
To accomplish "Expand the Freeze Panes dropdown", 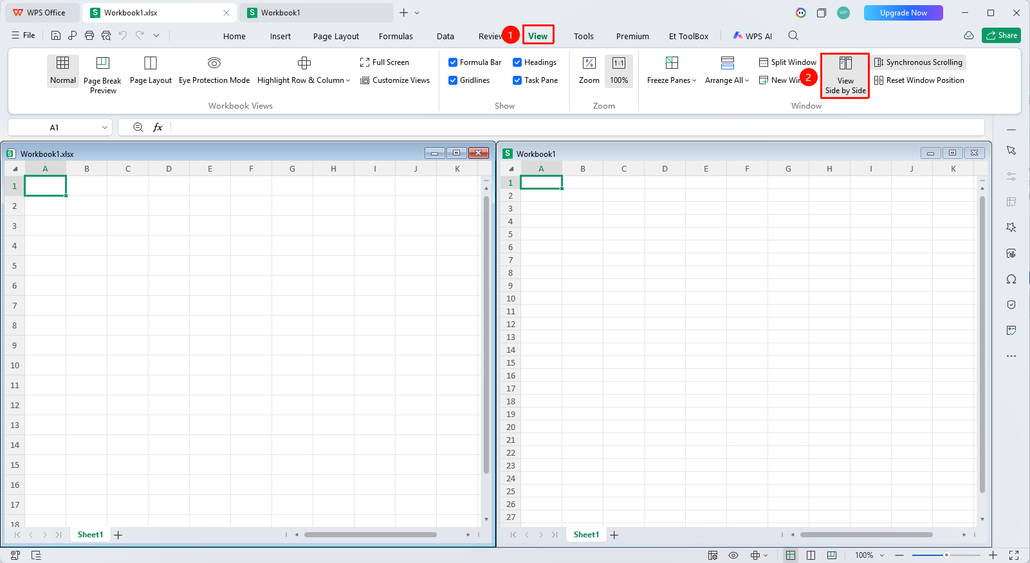I will (x=694, y=81).
